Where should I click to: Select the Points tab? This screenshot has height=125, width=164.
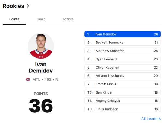coord(14,19)
